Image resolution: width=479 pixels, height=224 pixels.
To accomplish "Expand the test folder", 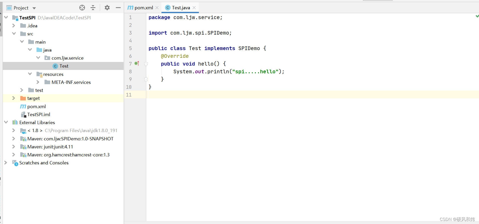I will pyautogui.click(x=22, y=90).
